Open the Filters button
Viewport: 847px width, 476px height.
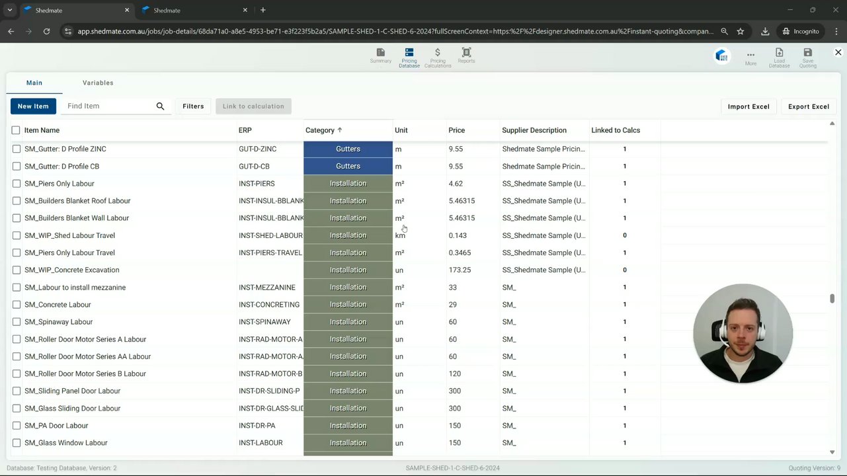click(193, 106)
